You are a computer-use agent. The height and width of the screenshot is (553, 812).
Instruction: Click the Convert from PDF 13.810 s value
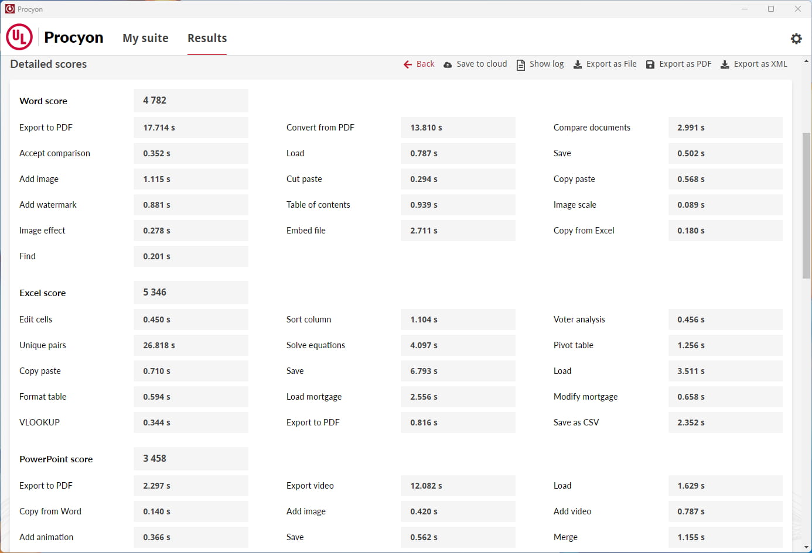pos(458,128)
